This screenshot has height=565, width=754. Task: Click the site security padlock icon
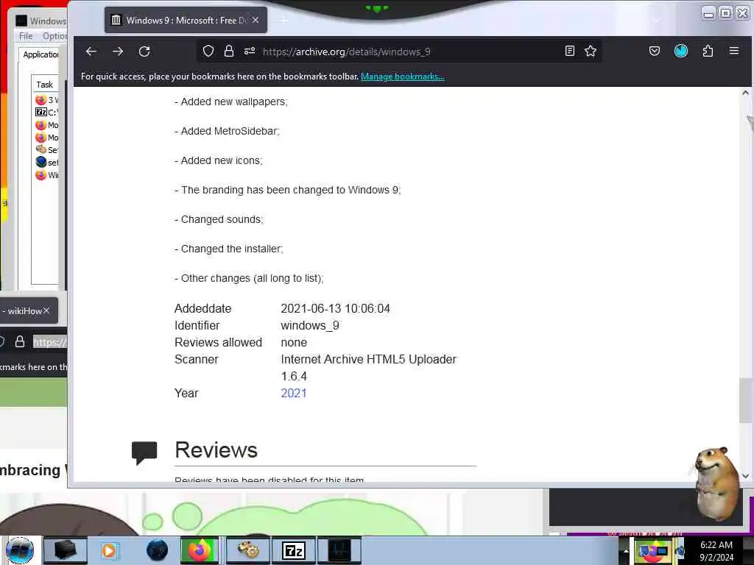(229, 51)
